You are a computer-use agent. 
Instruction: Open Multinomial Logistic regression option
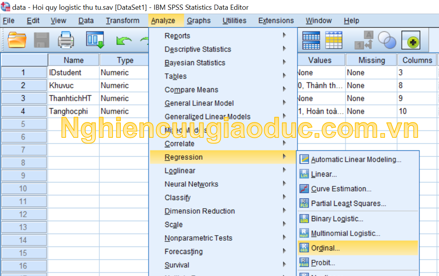(345, 233)
